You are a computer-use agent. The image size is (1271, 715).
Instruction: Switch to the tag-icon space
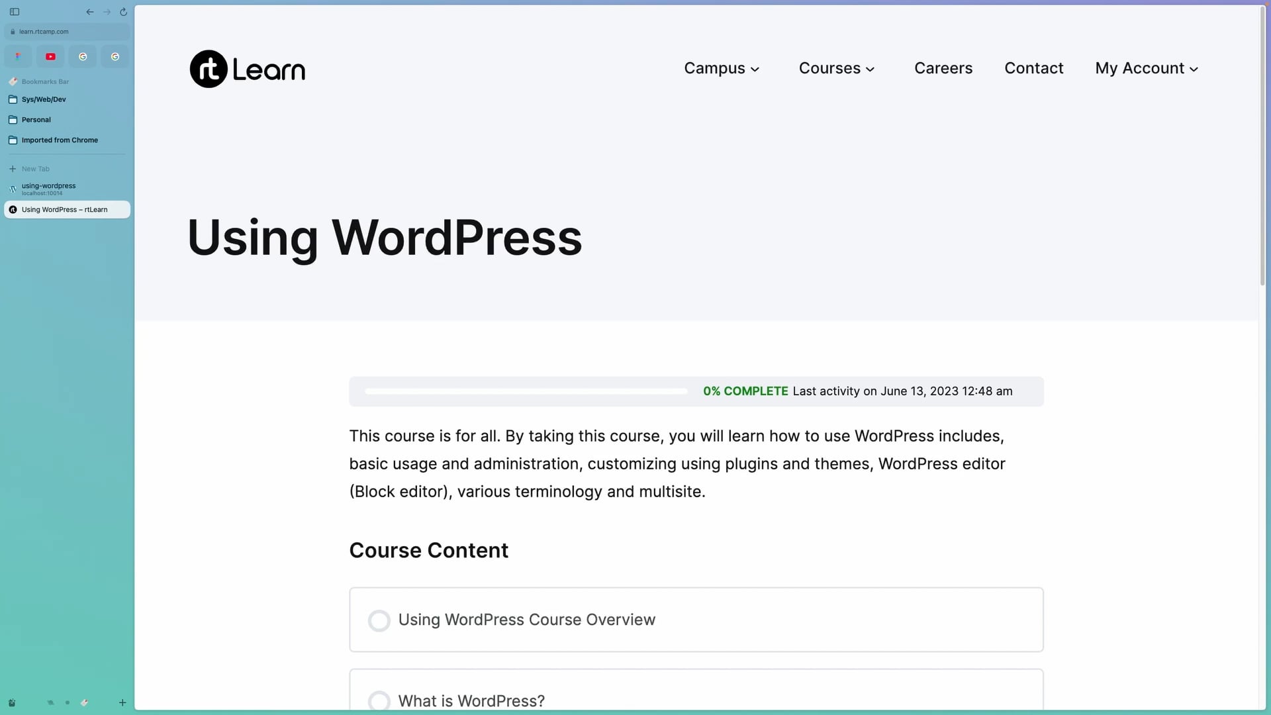(x=84, y=703)
